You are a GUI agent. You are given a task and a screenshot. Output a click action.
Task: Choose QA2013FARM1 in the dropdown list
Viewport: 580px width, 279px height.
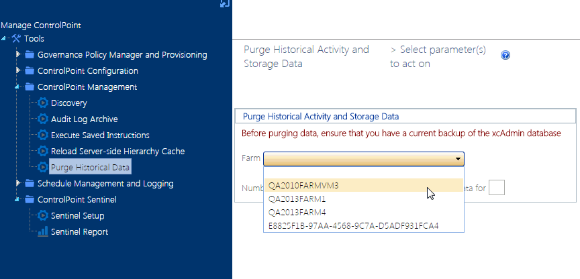(x=297, y=199)
